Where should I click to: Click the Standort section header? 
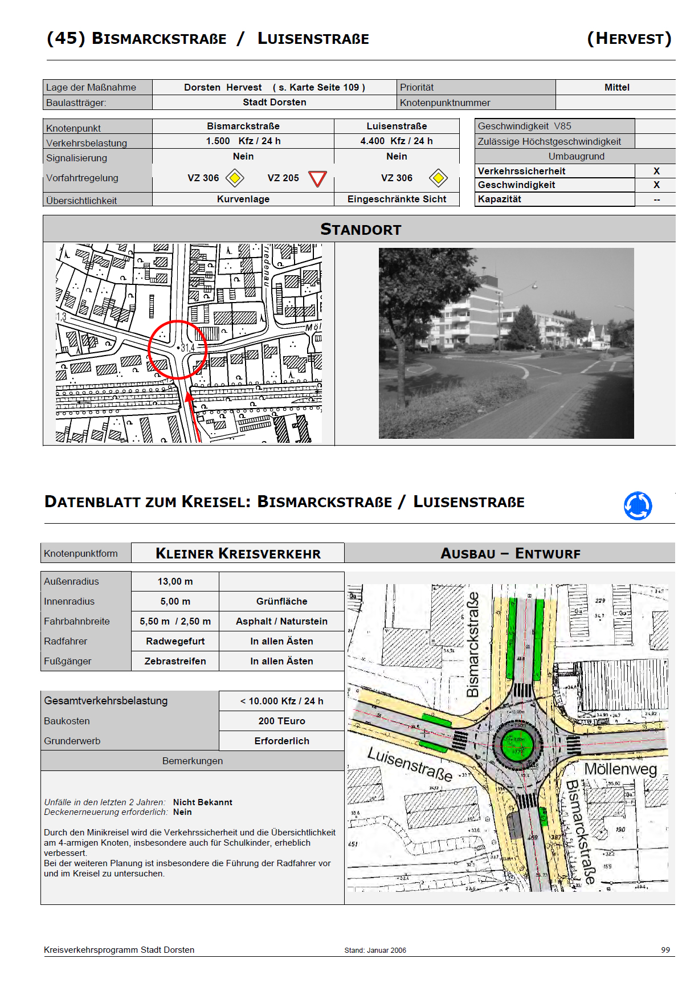click(x=360, y=229)
